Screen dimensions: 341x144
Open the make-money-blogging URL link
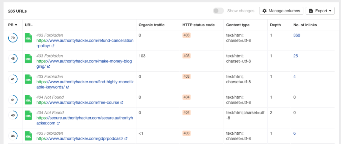[x=84, y=64]
